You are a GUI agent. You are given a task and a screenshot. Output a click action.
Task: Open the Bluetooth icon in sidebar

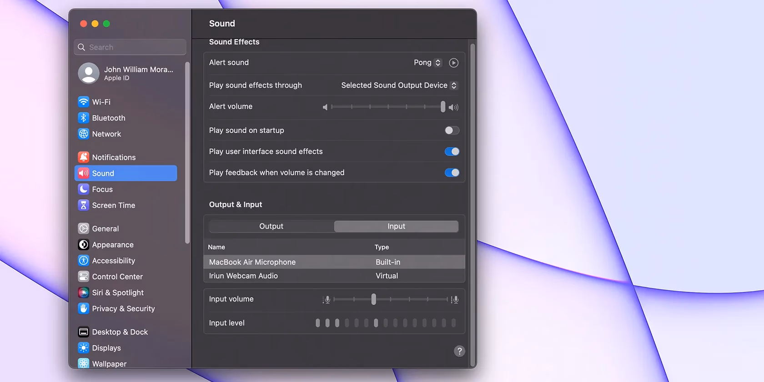click(83, 118)
